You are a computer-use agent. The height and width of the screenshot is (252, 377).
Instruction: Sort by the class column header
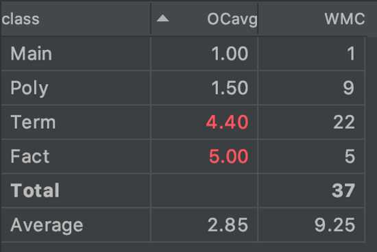(75, 19)
